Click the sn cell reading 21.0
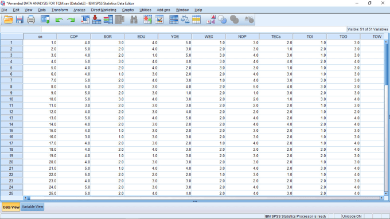The height and width of the screenshot is (219, 390). (x=40, y=169)
